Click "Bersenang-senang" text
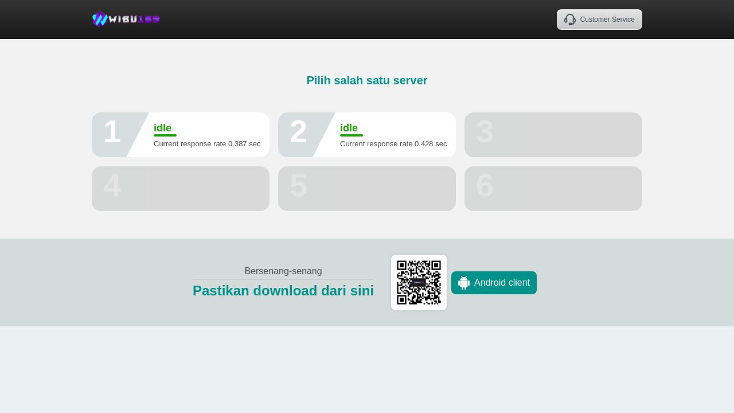The height and width of the screenshot is (413, 734). pos(283,271)
